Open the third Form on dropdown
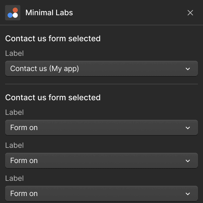The image size is (203, 203). click(95, 193)
